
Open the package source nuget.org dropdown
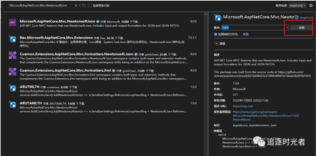point(298,6)
